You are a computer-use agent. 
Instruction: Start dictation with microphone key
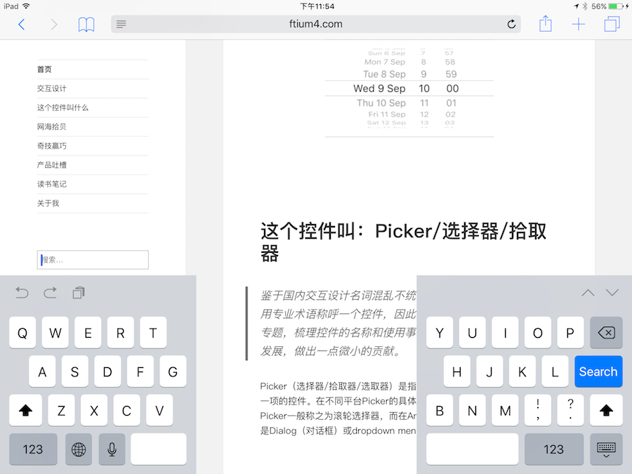(x=112, y=449)
